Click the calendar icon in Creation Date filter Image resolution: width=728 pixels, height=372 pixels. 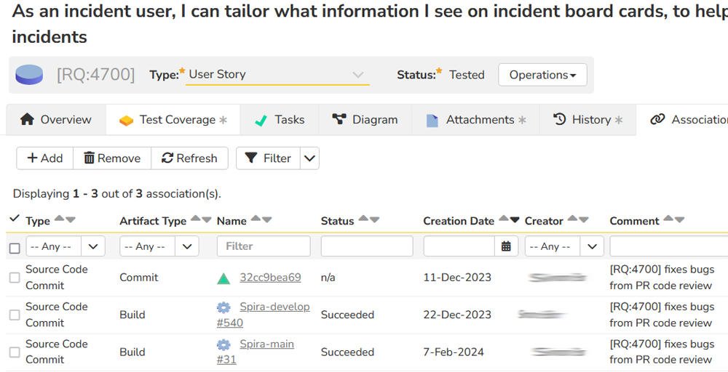click(x=506, y=246)
